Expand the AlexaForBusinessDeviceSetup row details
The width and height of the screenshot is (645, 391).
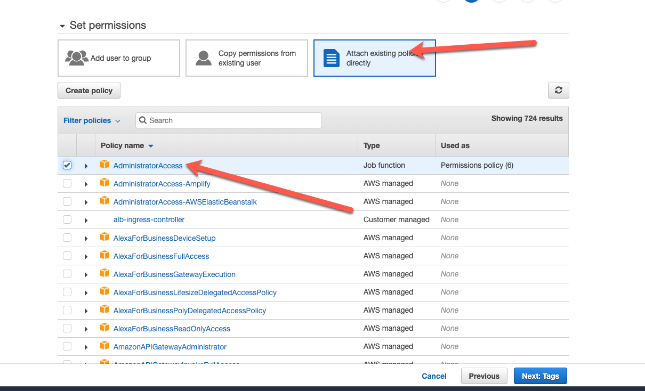click(x=86, y=238)
